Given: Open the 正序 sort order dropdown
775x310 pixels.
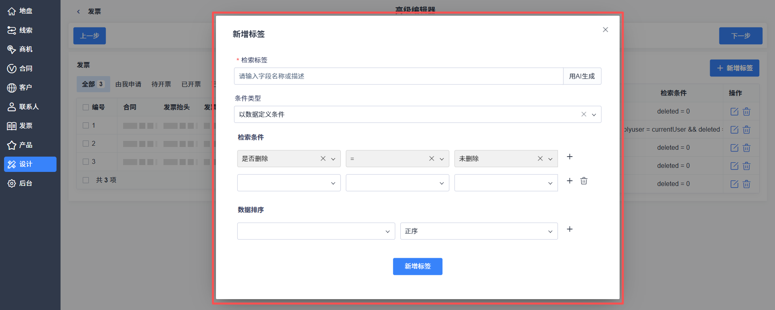Looking at the screenshot, I should click(x=479, y=231).
